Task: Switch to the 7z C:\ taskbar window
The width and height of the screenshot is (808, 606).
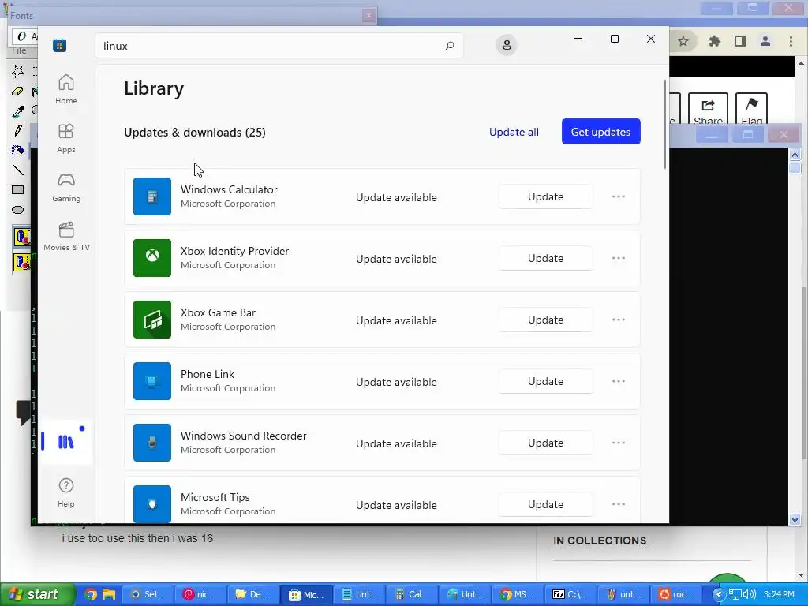Action: (x=570, y=594)
